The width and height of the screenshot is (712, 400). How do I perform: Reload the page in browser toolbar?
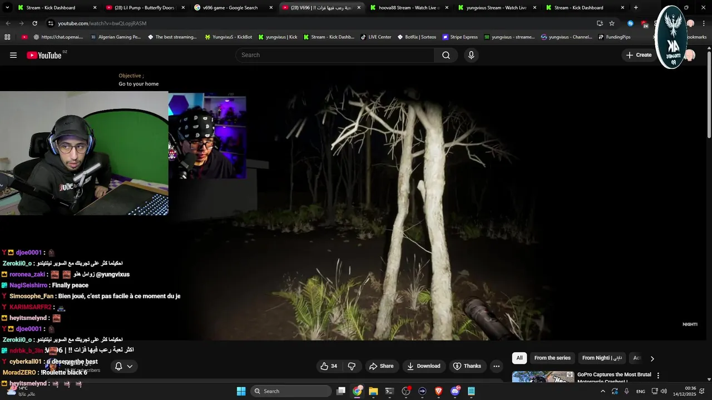(35, 23)
